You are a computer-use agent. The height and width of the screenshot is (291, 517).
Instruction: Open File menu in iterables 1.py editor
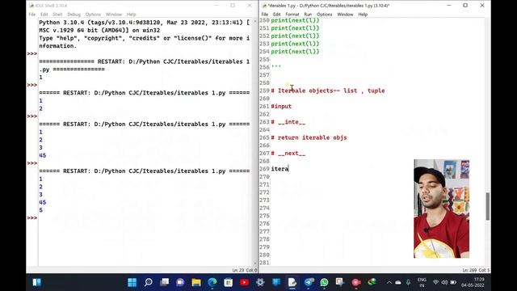(265, 15)
